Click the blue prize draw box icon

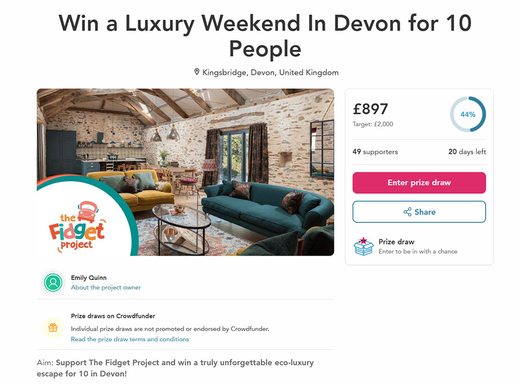pos(363,246)
